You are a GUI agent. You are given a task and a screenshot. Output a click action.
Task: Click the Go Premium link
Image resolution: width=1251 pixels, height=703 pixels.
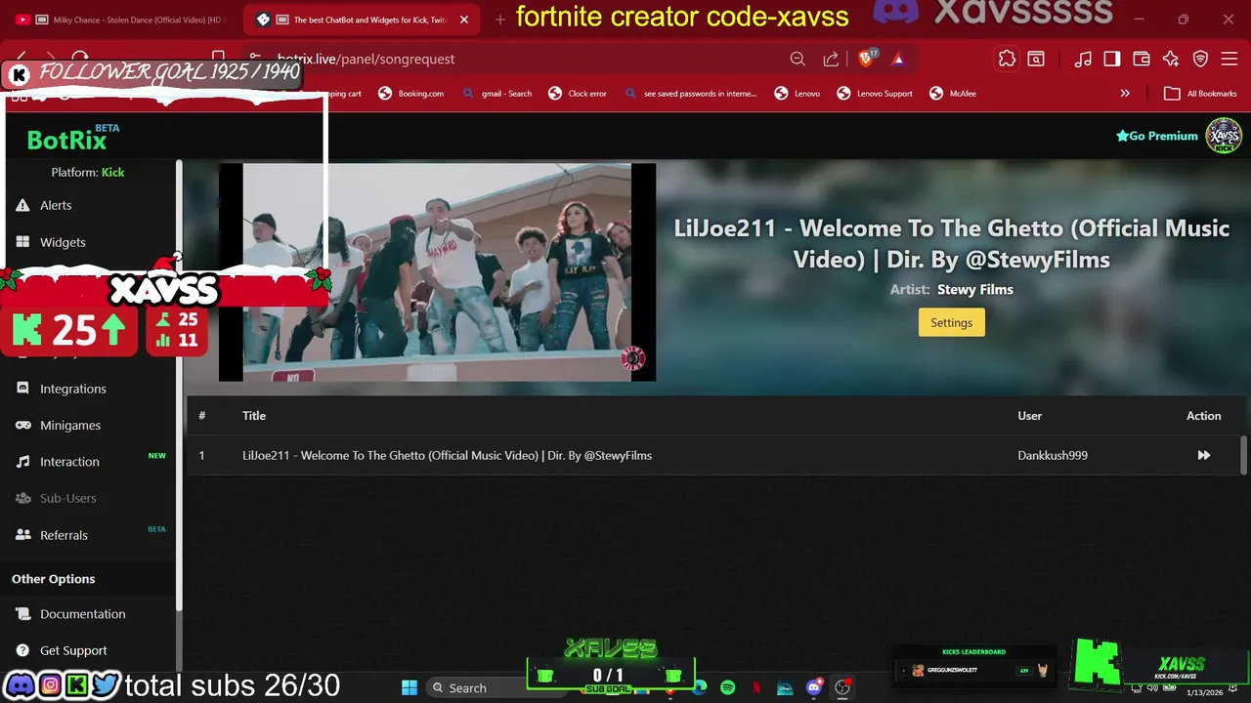coord(1156,136)
